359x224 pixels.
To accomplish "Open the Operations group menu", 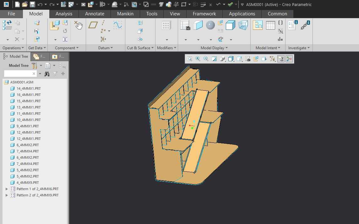I will tap(13, 48).
